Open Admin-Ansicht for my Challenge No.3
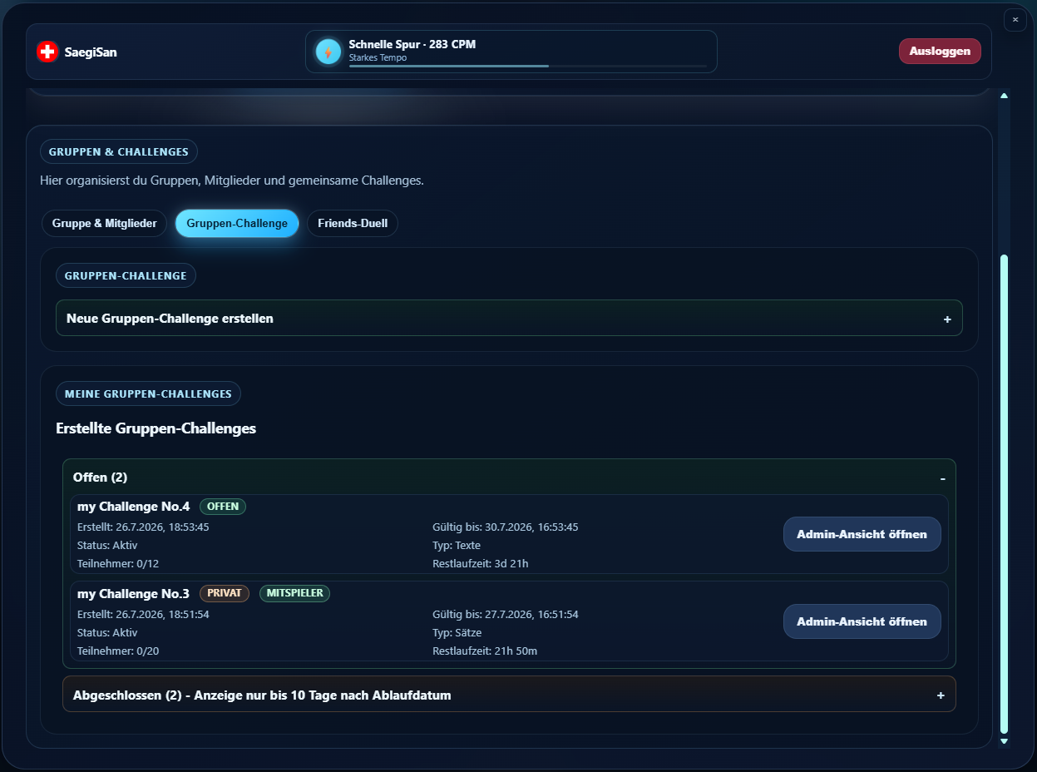Screen dimensions: 1037x772 coord(862,621)
